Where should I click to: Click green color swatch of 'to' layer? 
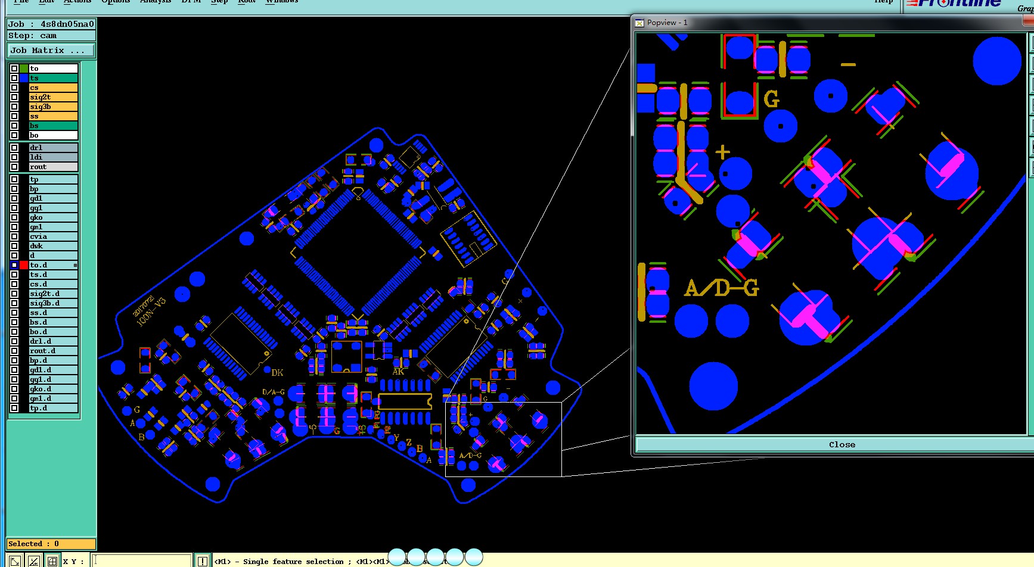(24, 68)
